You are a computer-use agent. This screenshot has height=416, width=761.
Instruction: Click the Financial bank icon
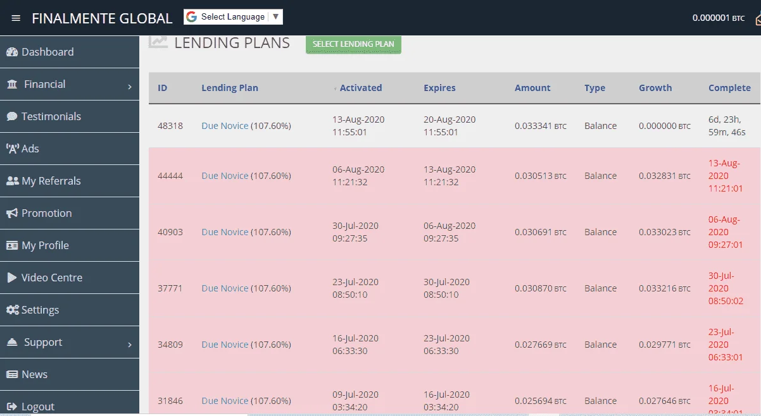click(12, 84)
